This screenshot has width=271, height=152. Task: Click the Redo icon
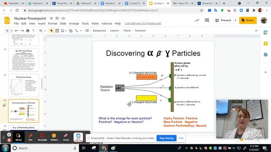pos(22,31)
